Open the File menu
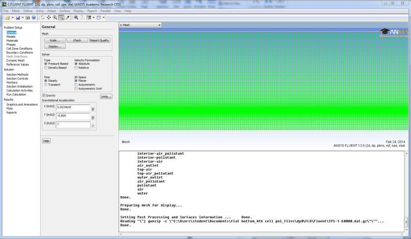Image resolution: width=411 pixels, height=239 pixels. click(x=6, y=11)
